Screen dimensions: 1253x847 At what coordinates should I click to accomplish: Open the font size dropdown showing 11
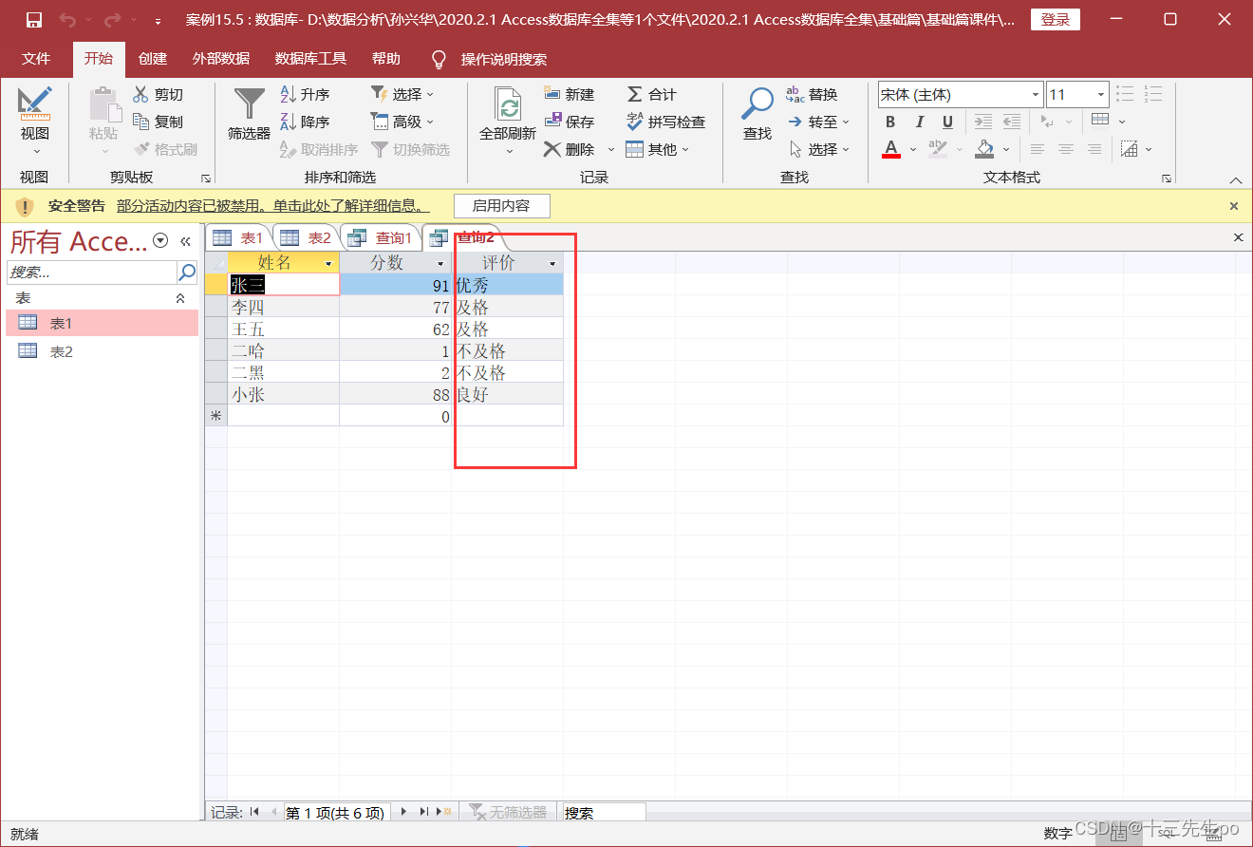[x=1101, y=94]
